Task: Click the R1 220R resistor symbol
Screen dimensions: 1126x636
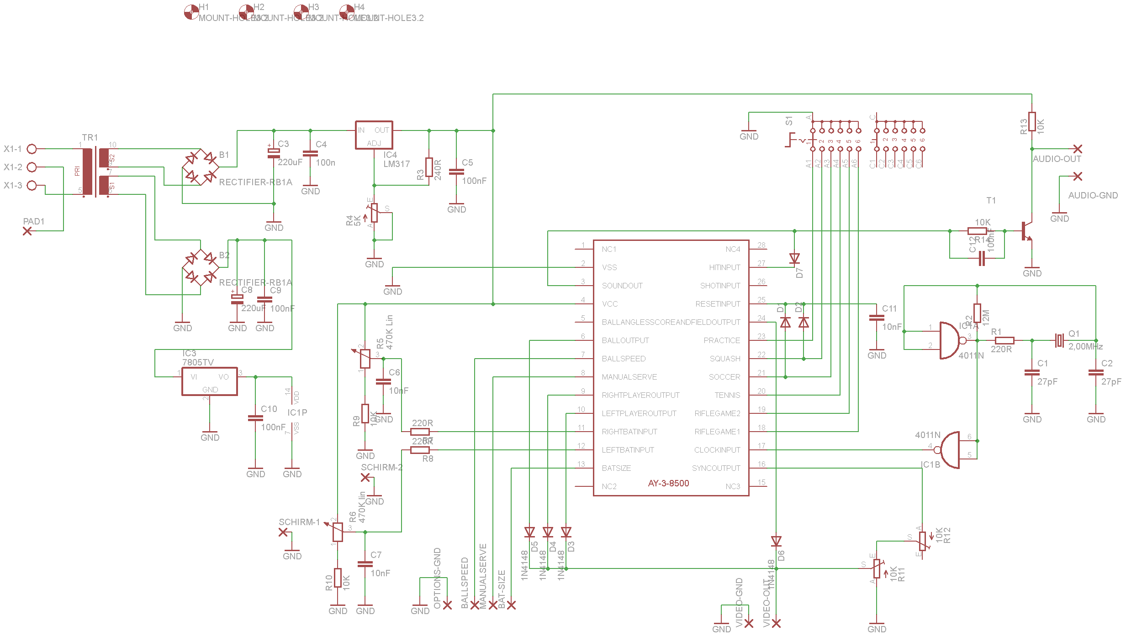Action: tap(1004, 340)
